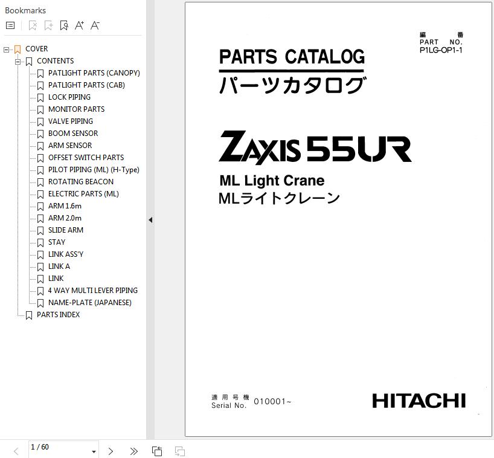Click the bookmark icon beside ARM SENSOR
This screenshot has height=458, width=494.
[40, 146]
